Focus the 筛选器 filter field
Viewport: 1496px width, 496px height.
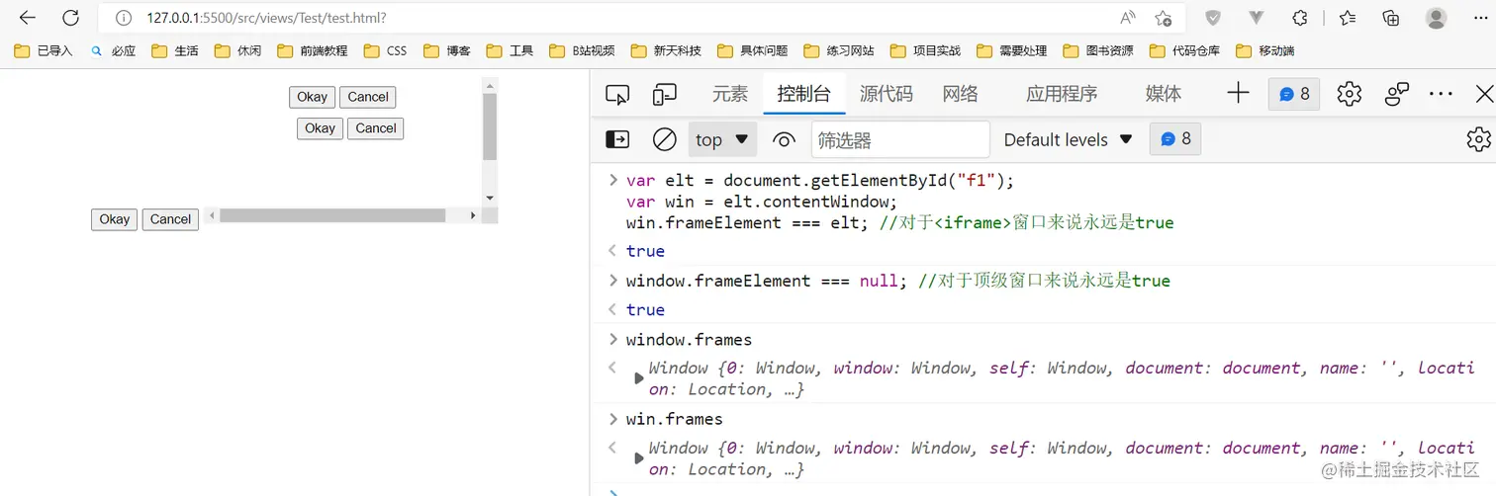pos(900,139)
